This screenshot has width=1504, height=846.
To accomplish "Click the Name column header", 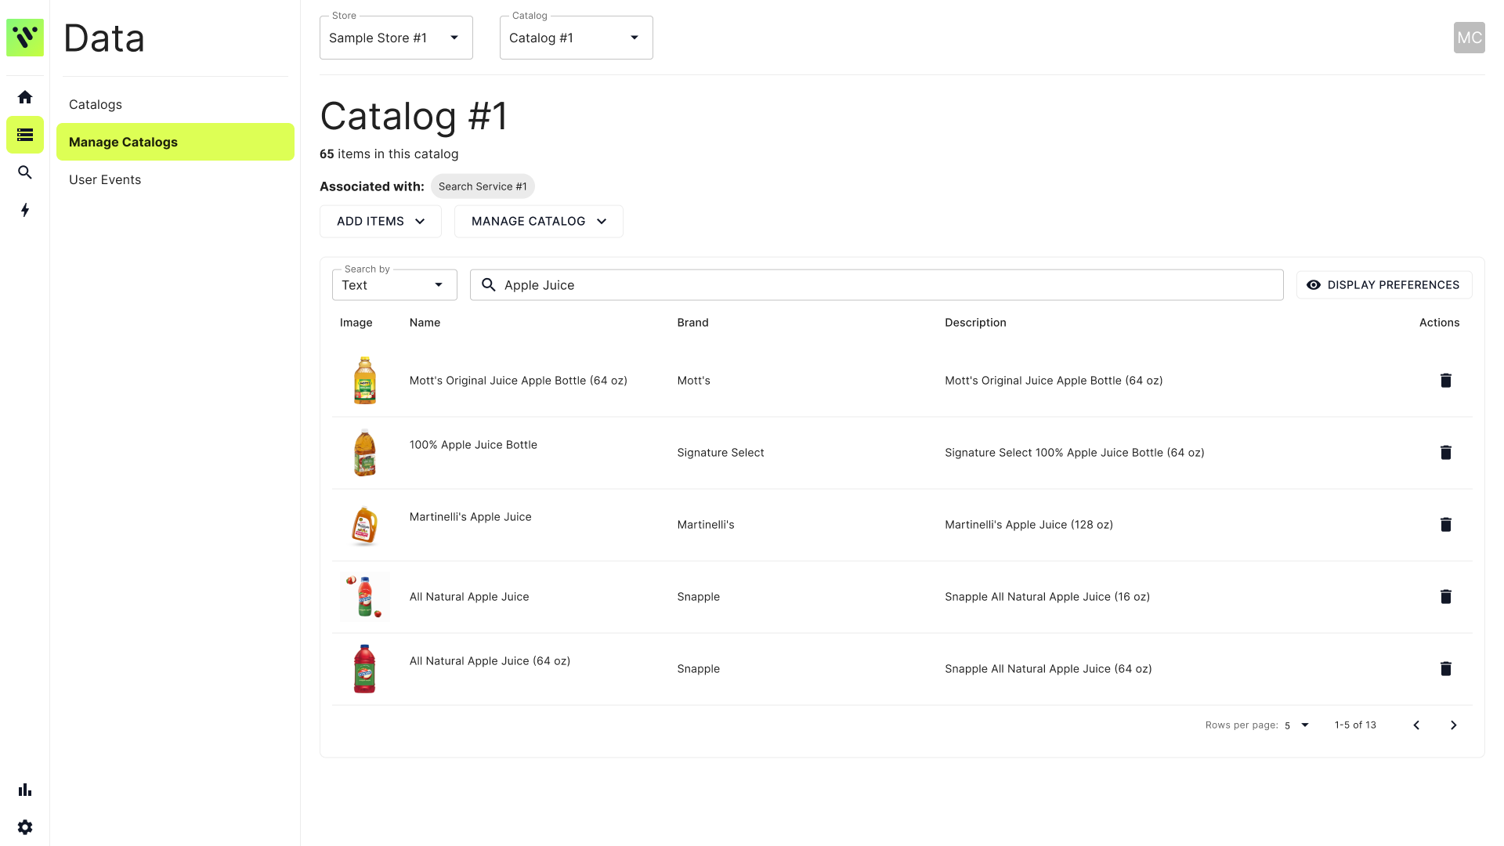I will [x=425, y=323].
